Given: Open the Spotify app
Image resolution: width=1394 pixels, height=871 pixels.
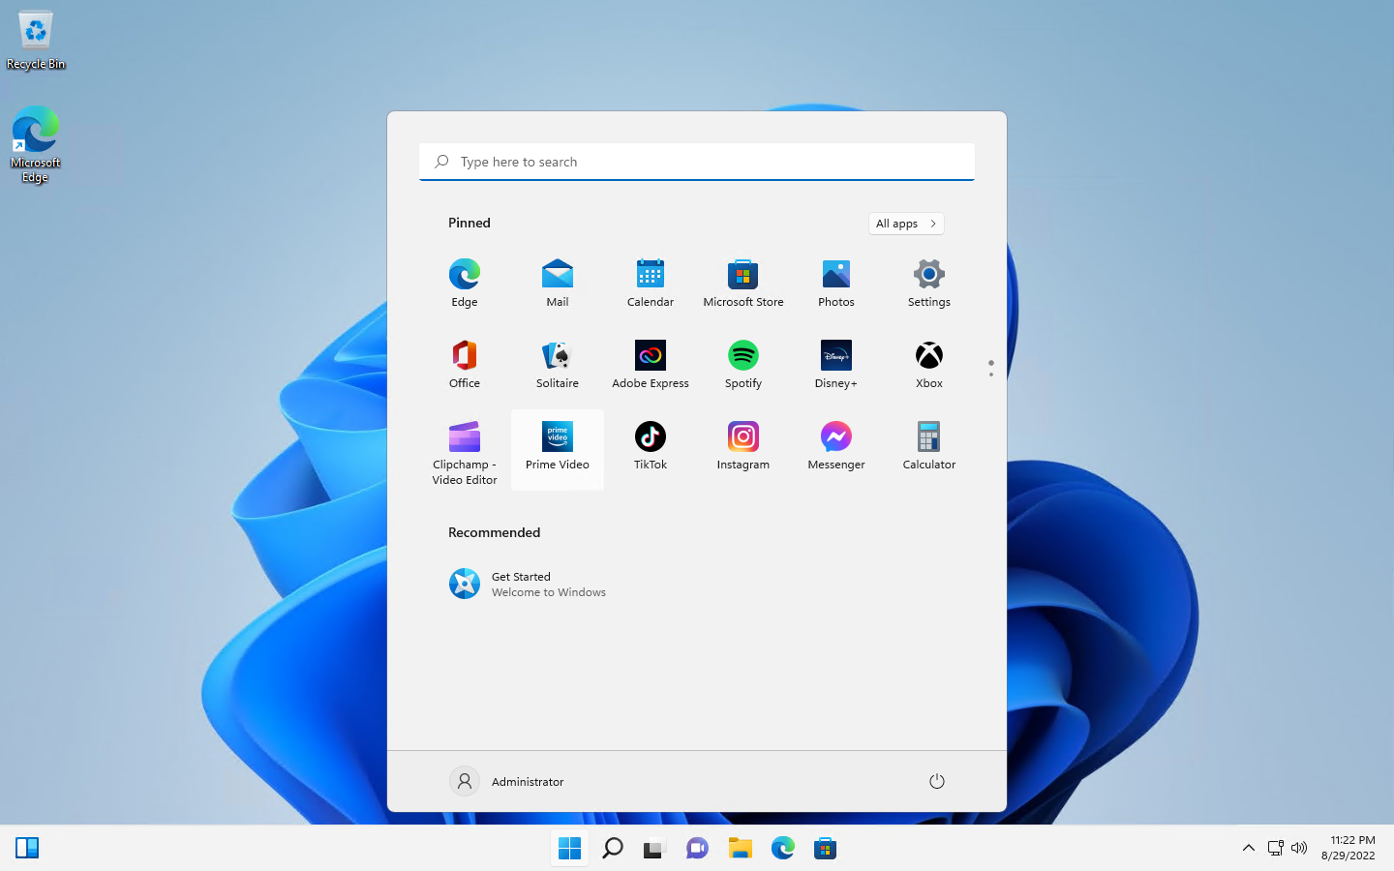Looking at the screenshot, I should (743, 364).
